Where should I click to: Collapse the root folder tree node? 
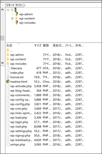[8, 10]
